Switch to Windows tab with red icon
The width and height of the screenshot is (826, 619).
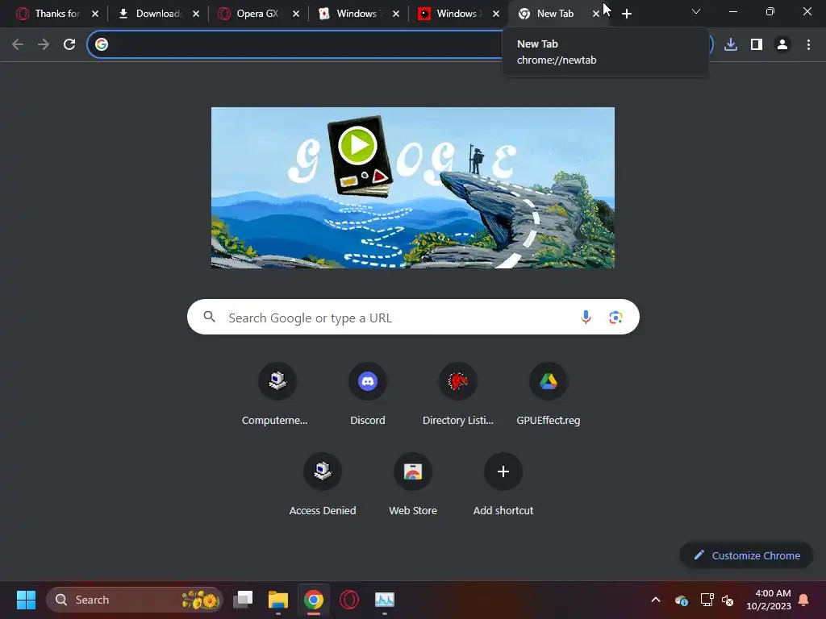pos(450,14)
